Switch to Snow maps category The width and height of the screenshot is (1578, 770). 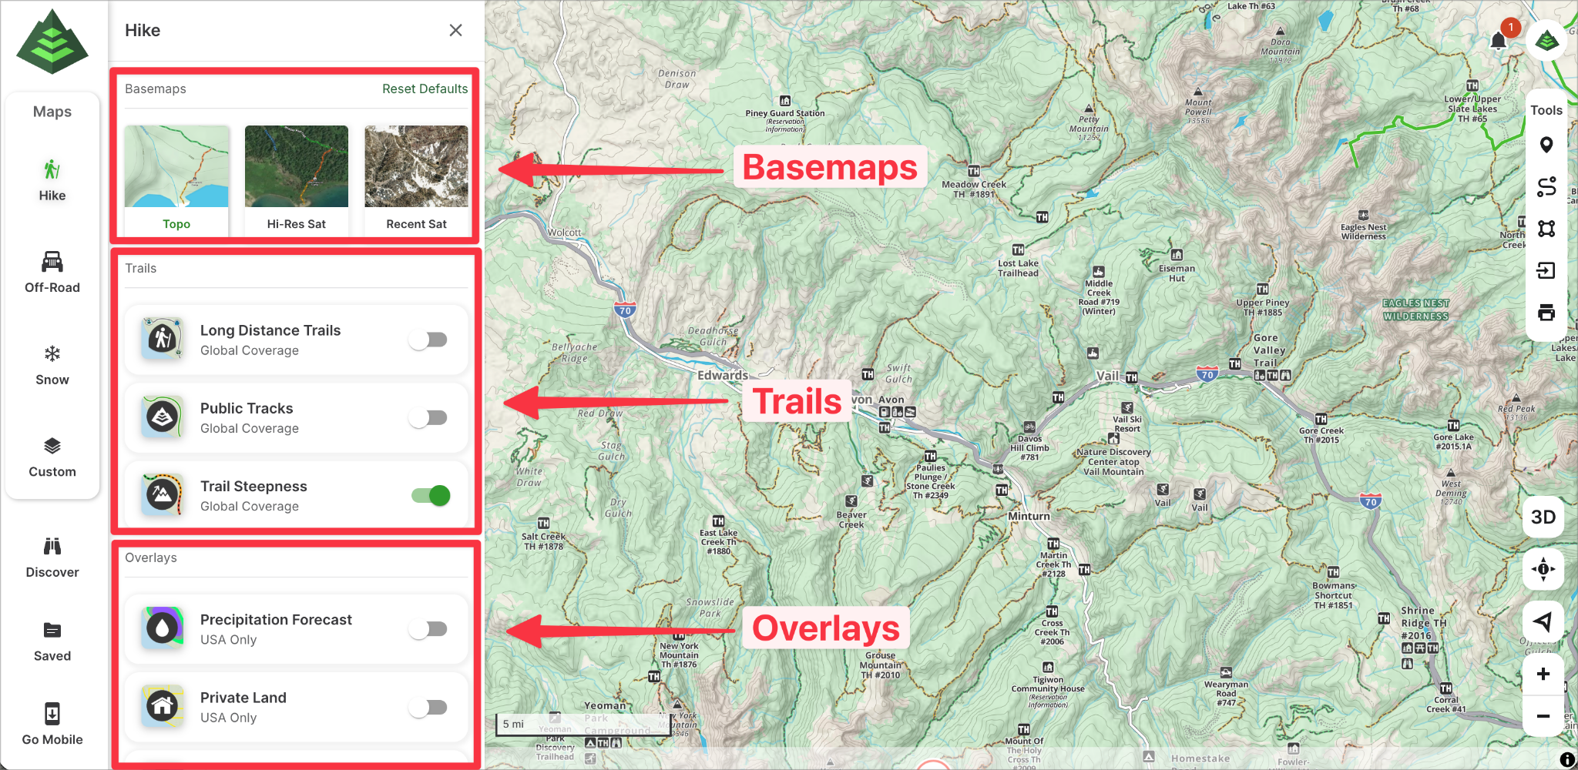pyautogui.click(x=52, y=365)
